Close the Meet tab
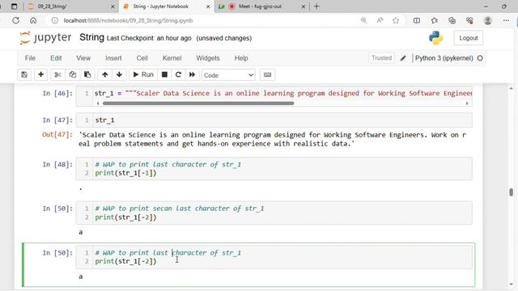Screen dimensions: 518x291 (304, 6)
